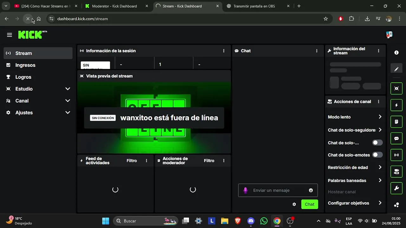
Task: Open the Feed de actividades options menu
Action: [x=147, y=161]
